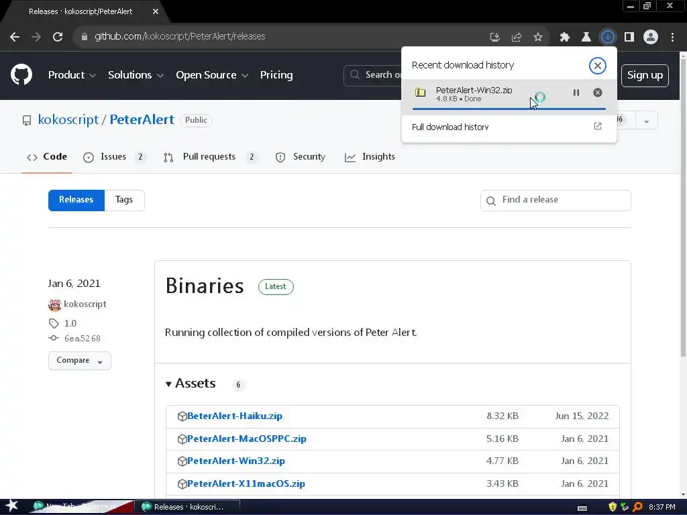Select the Releases toggle button
This screenshot has width=687, height=515.
click(x=76, y=200)
